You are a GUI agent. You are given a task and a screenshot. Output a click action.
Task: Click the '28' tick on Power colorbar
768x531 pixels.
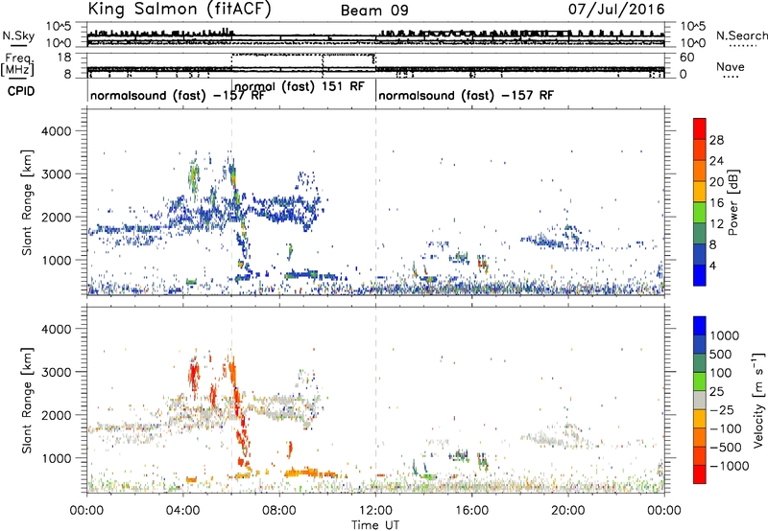(716, 140)
